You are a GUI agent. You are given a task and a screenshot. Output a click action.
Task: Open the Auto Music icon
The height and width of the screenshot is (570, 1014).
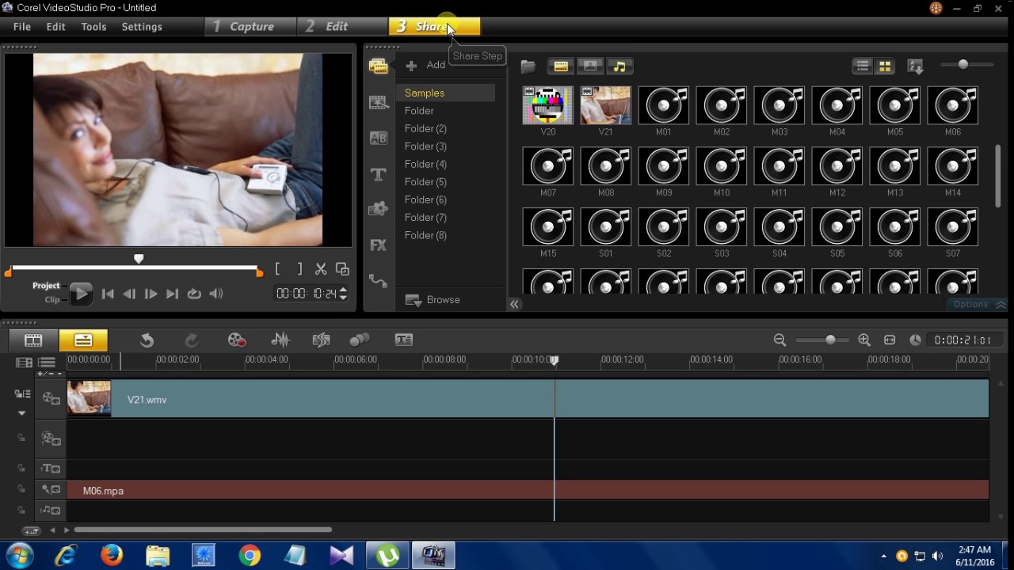coord(321,340)
